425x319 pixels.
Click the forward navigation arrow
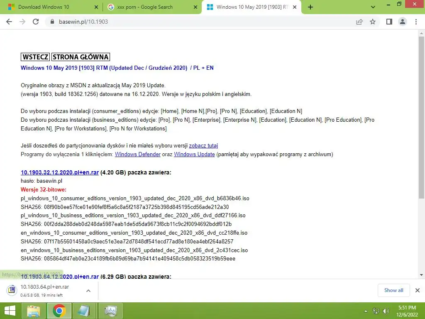22,22
